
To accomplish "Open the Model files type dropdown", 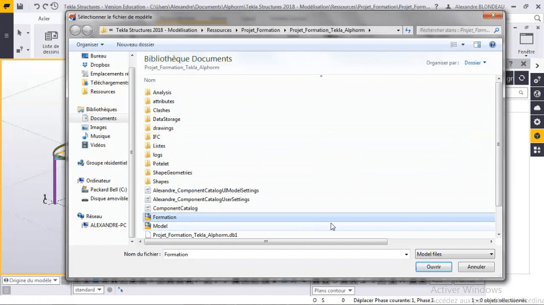I will click(455, 254).
